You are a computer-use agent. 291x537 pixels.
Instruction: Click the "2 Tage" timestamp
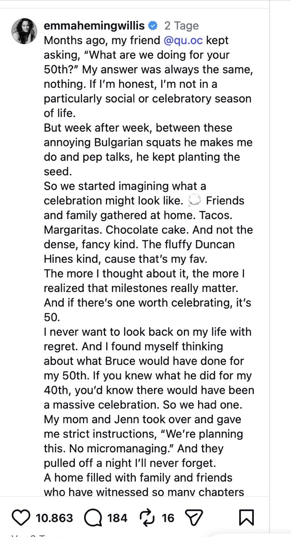pyautogui.click(x=181, y=26)
